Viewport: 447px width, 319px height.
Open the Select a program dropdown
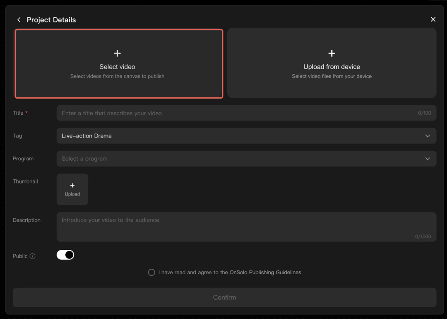point(246,159)
